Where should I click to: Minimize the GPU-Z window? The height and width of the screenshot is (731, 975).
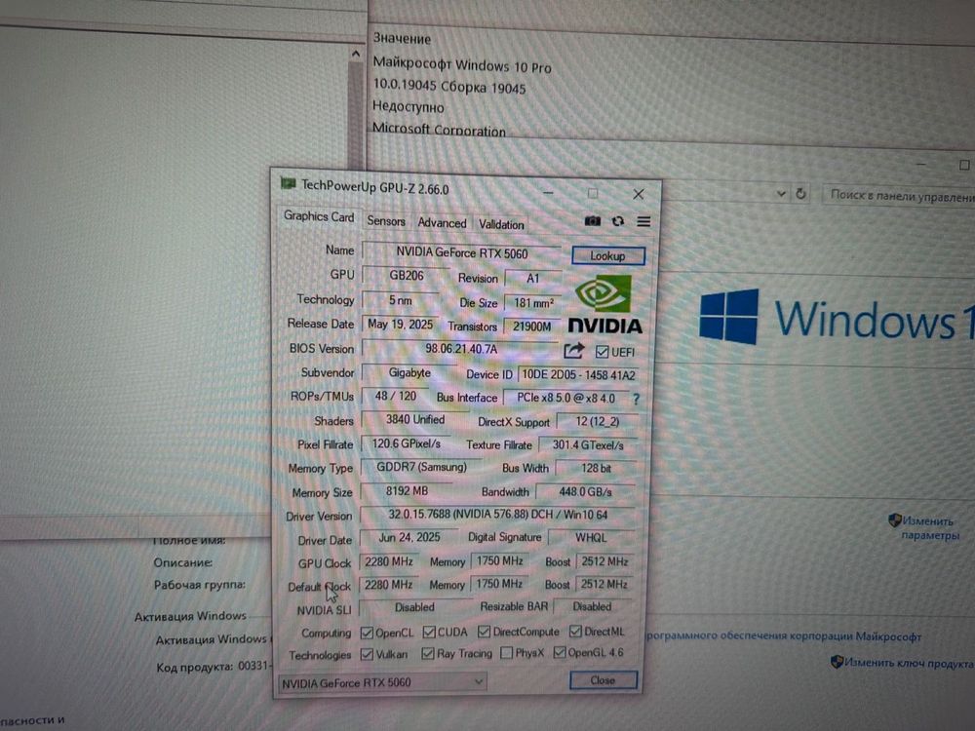(x=548, y=192)
